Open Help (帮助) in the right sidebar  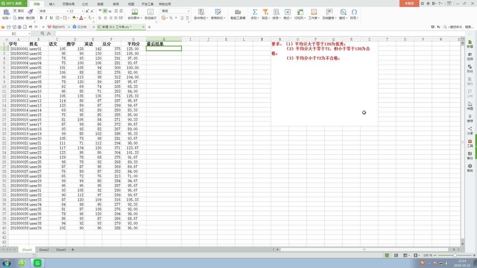tap(470, 168)
